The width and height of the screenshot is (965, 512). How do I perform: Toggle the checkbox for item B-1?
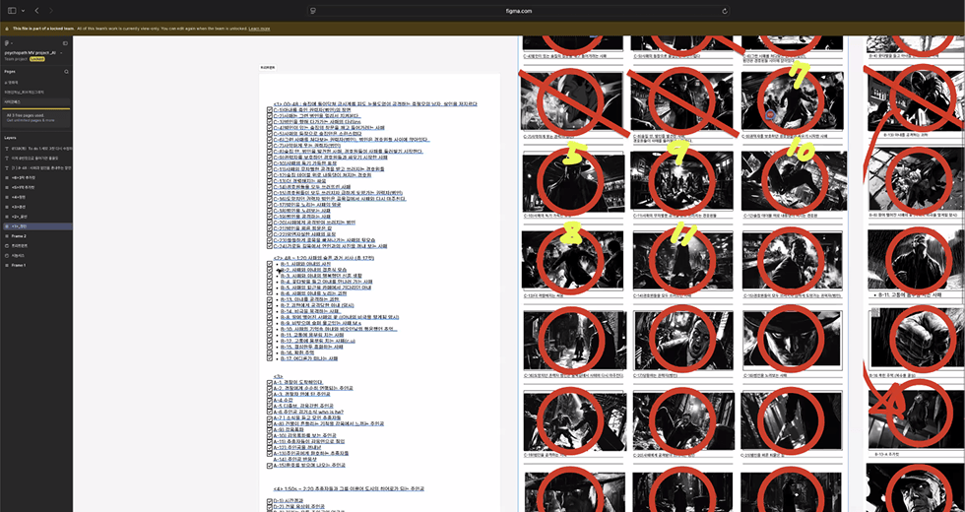270,264
